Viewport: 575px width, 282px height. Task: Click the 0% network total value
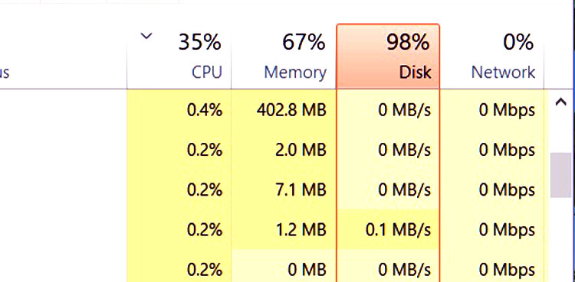pyautogui.click(x=517, y=42)
